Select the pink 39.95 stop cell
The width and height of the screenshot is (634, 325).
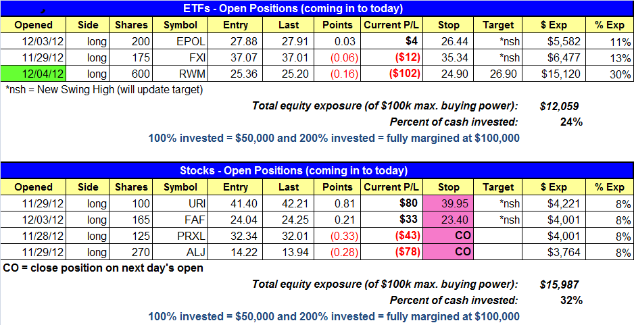point(449,203)
